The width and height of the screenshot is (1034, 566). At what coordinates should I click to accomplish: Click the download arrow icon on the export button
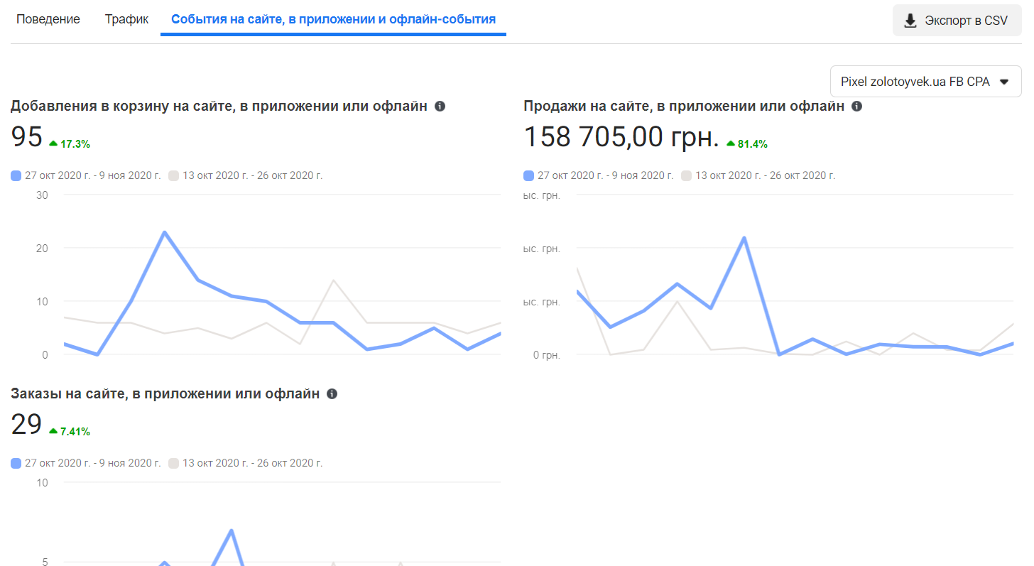[910, 21]
